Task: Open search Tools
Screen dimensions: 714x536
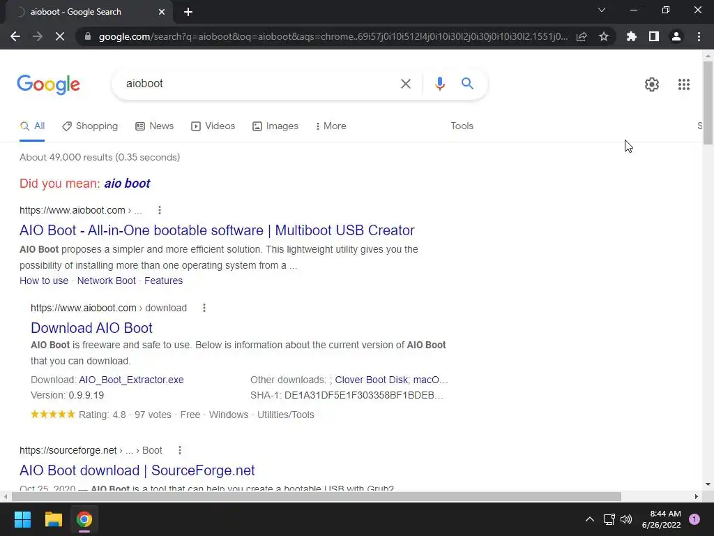Action: (462, 126)
